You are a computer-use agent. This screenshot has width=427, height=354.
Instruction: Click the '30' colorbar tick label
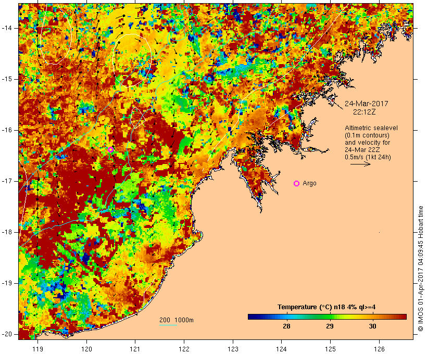372,326
